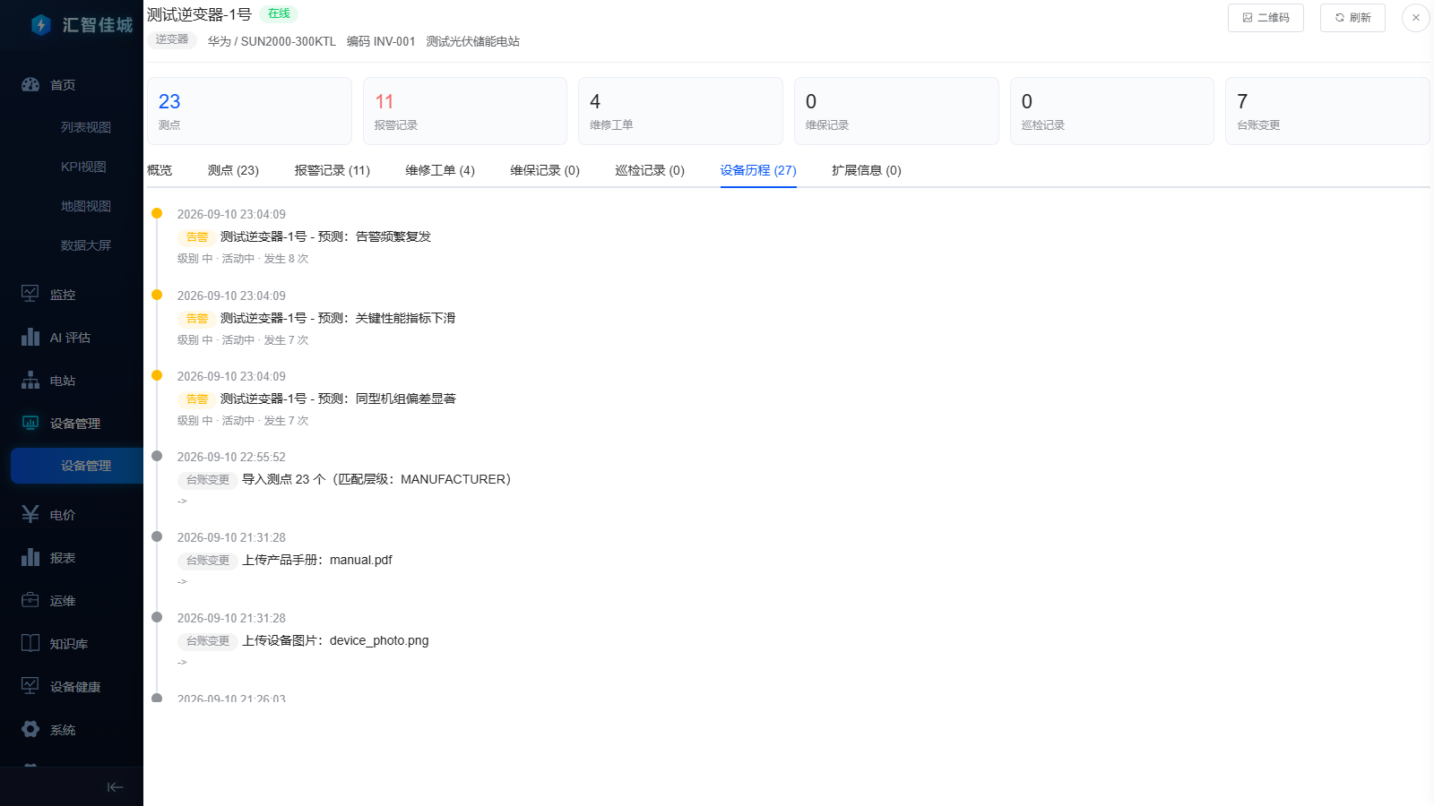Image resolution: width=1434 pixels, height=806 pixels.
Task: Select KPI视图 in the sidebar
Action: pyautogui.click(x=83, y=167)
